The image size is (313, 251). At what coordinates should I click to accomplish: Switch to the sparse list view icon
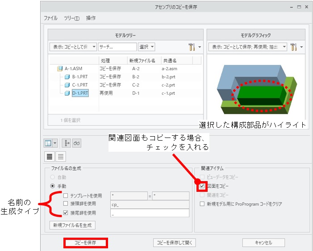click(x=61, y=157)
